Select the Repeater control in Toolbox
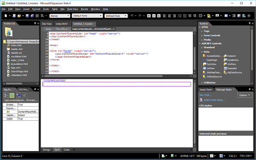This screenshot has width=256, height=160. (230, 68)
